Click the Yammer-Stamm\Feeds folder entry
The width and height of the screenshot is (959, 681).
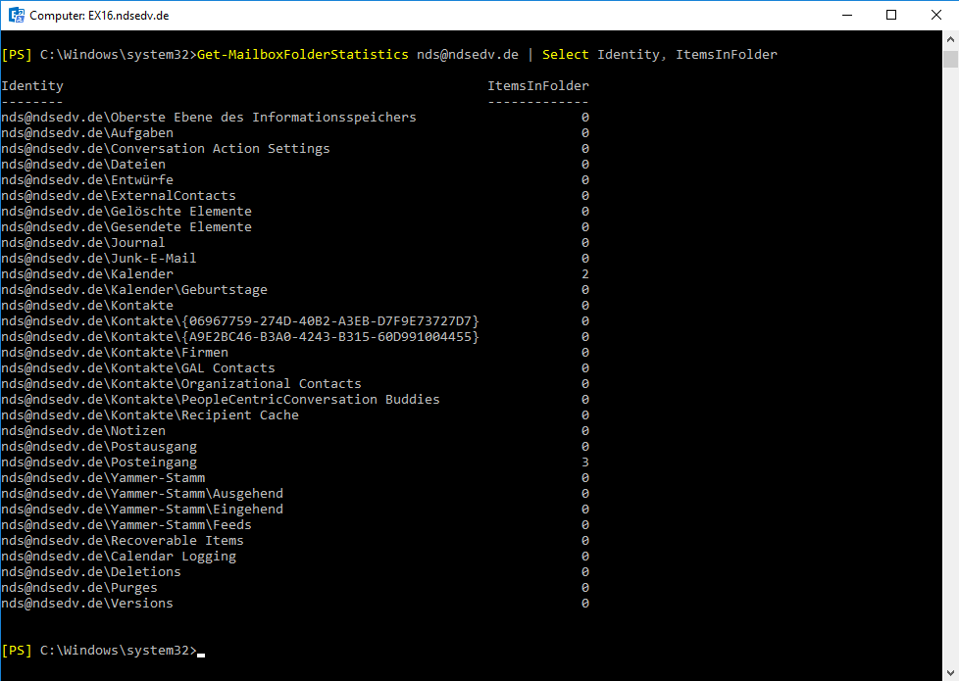[x=126, y=525]
